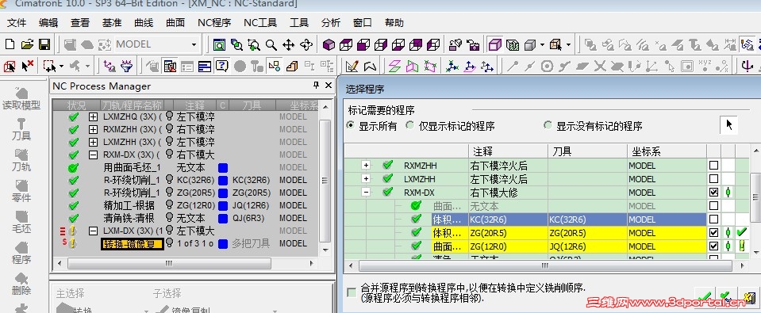
Task: Click the remove selection red-X cursor icon
Action: [x=27, y=66]
